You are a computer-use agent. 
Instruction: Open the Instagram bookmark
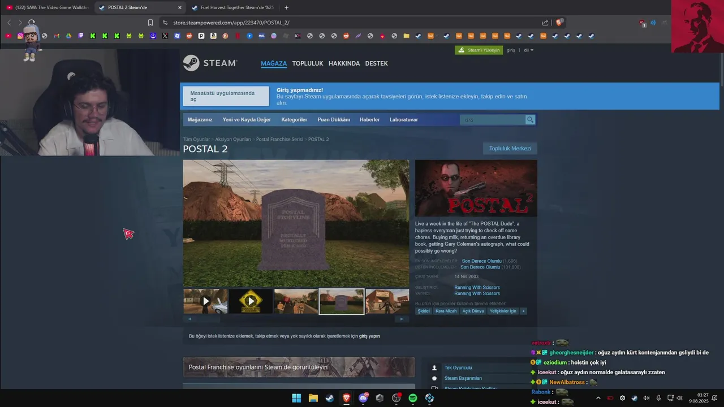(x=20, y=36)
